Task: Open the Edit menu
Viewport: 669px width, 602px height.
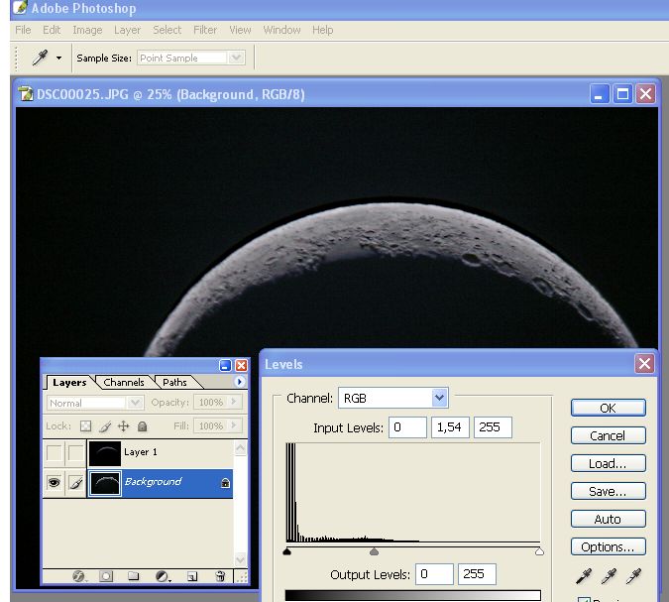Action: tap(52, 30)
